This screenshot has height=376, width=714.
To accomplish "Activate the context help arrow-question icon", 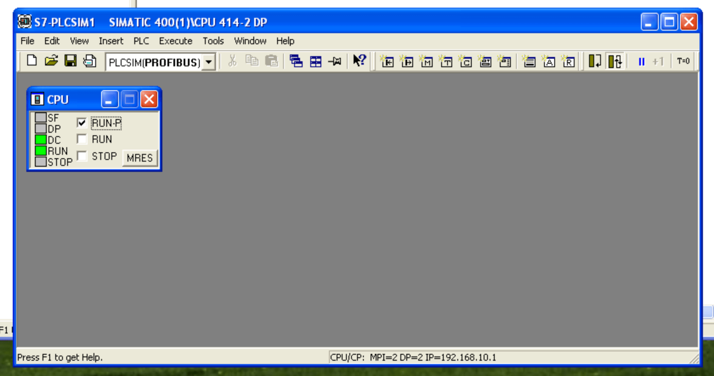I will (x=359, y=61).
